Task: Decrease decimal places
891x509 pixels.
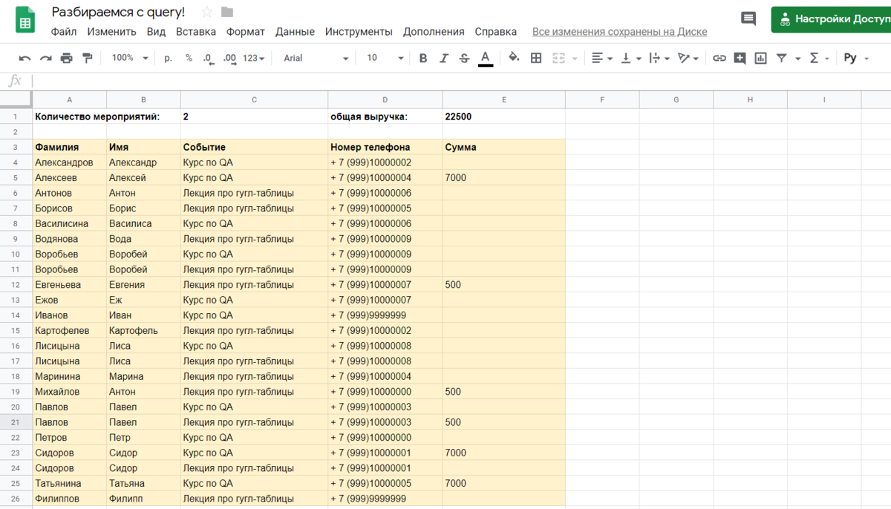Action: pyautogui.click(x=209, y=58)
